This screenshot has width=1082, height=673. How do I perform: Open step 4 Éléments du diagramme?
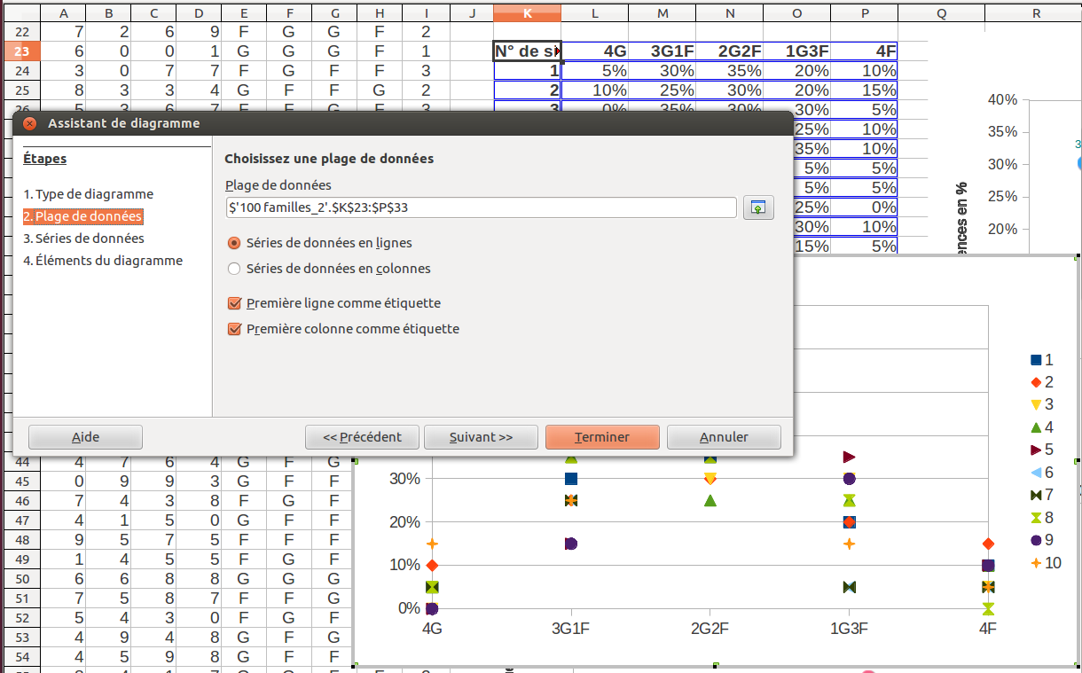(x=103, y=261)
